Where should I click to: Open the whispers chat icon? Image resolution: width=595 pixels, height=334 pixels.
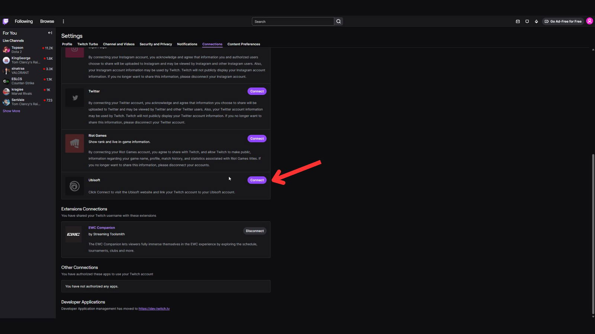[527, 22]
